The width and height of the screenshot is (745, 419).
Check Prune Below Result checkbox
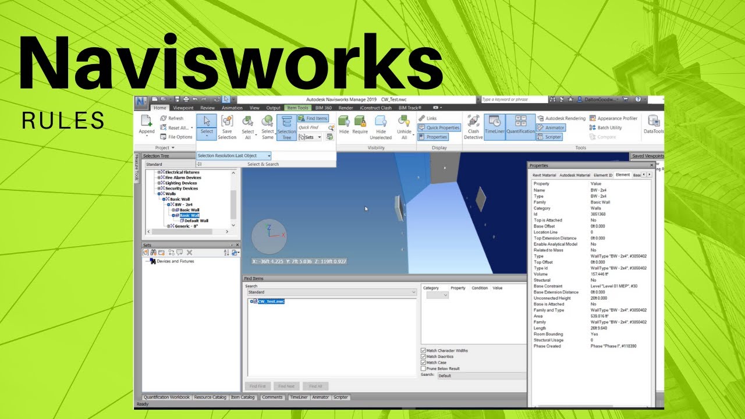(423, 368)
